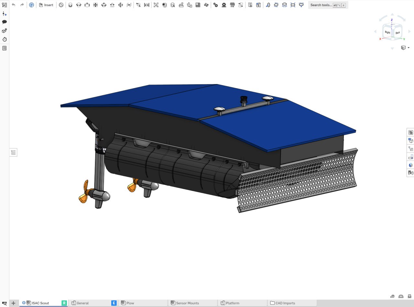Select the Pin slot mate tool
Image resolution: width=414 pixels, height=307 pixels.
click(x=112, y=5)
